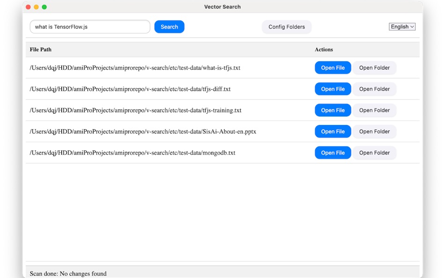
Task: Expand the English language dropdown
Action: (402, 27)
